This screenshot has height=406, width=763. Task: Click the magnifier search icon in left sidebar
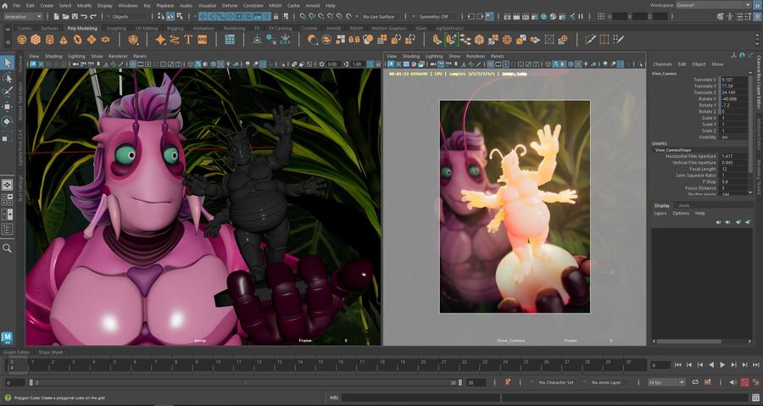coord(8,248)
